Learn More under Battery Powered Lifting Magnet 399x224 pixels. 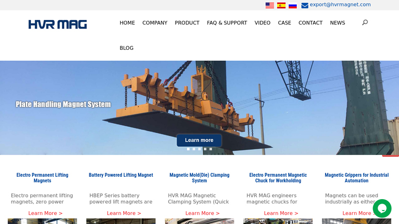point(124,214)
